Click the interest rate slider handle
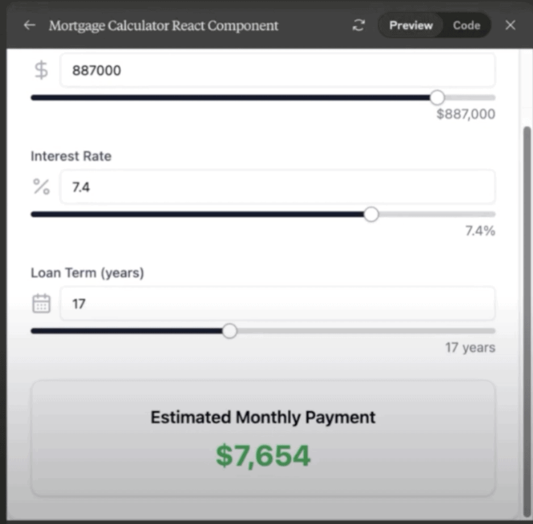Viewport: 533px width, 524px height. tap(371, 214)
